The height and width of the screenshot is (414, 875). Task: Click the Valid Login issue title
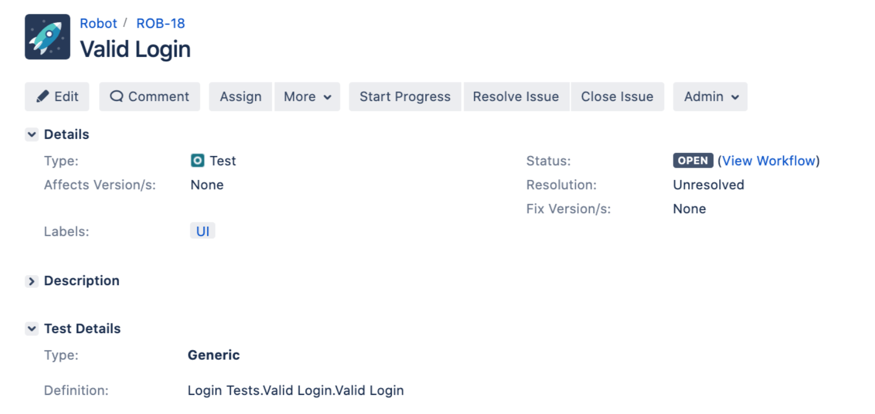coord(135,49)
